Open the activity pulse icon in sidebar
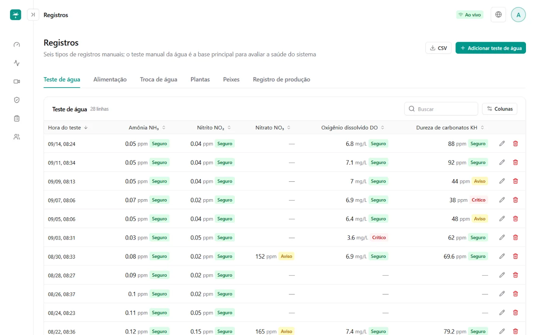 17,63
